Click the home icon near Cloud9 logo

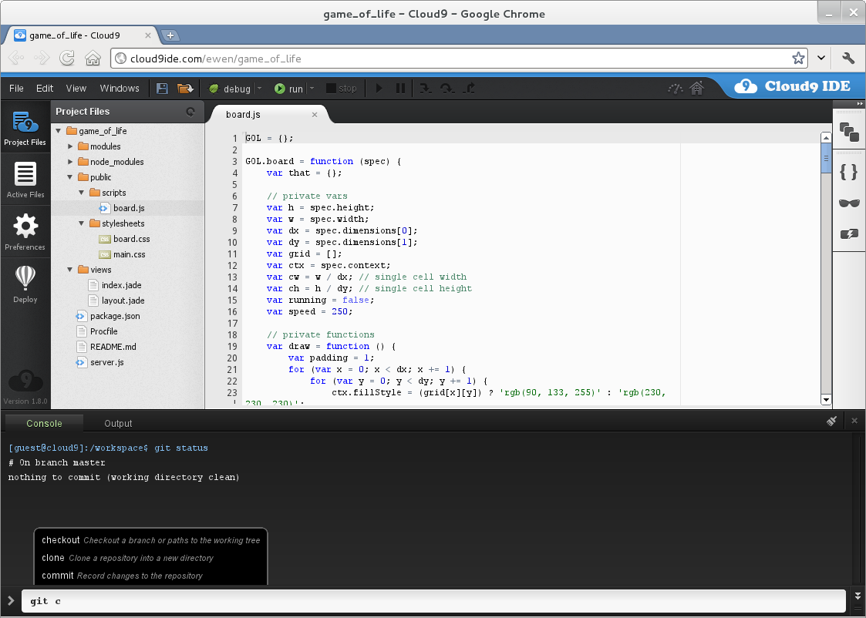tap(696, 88)
